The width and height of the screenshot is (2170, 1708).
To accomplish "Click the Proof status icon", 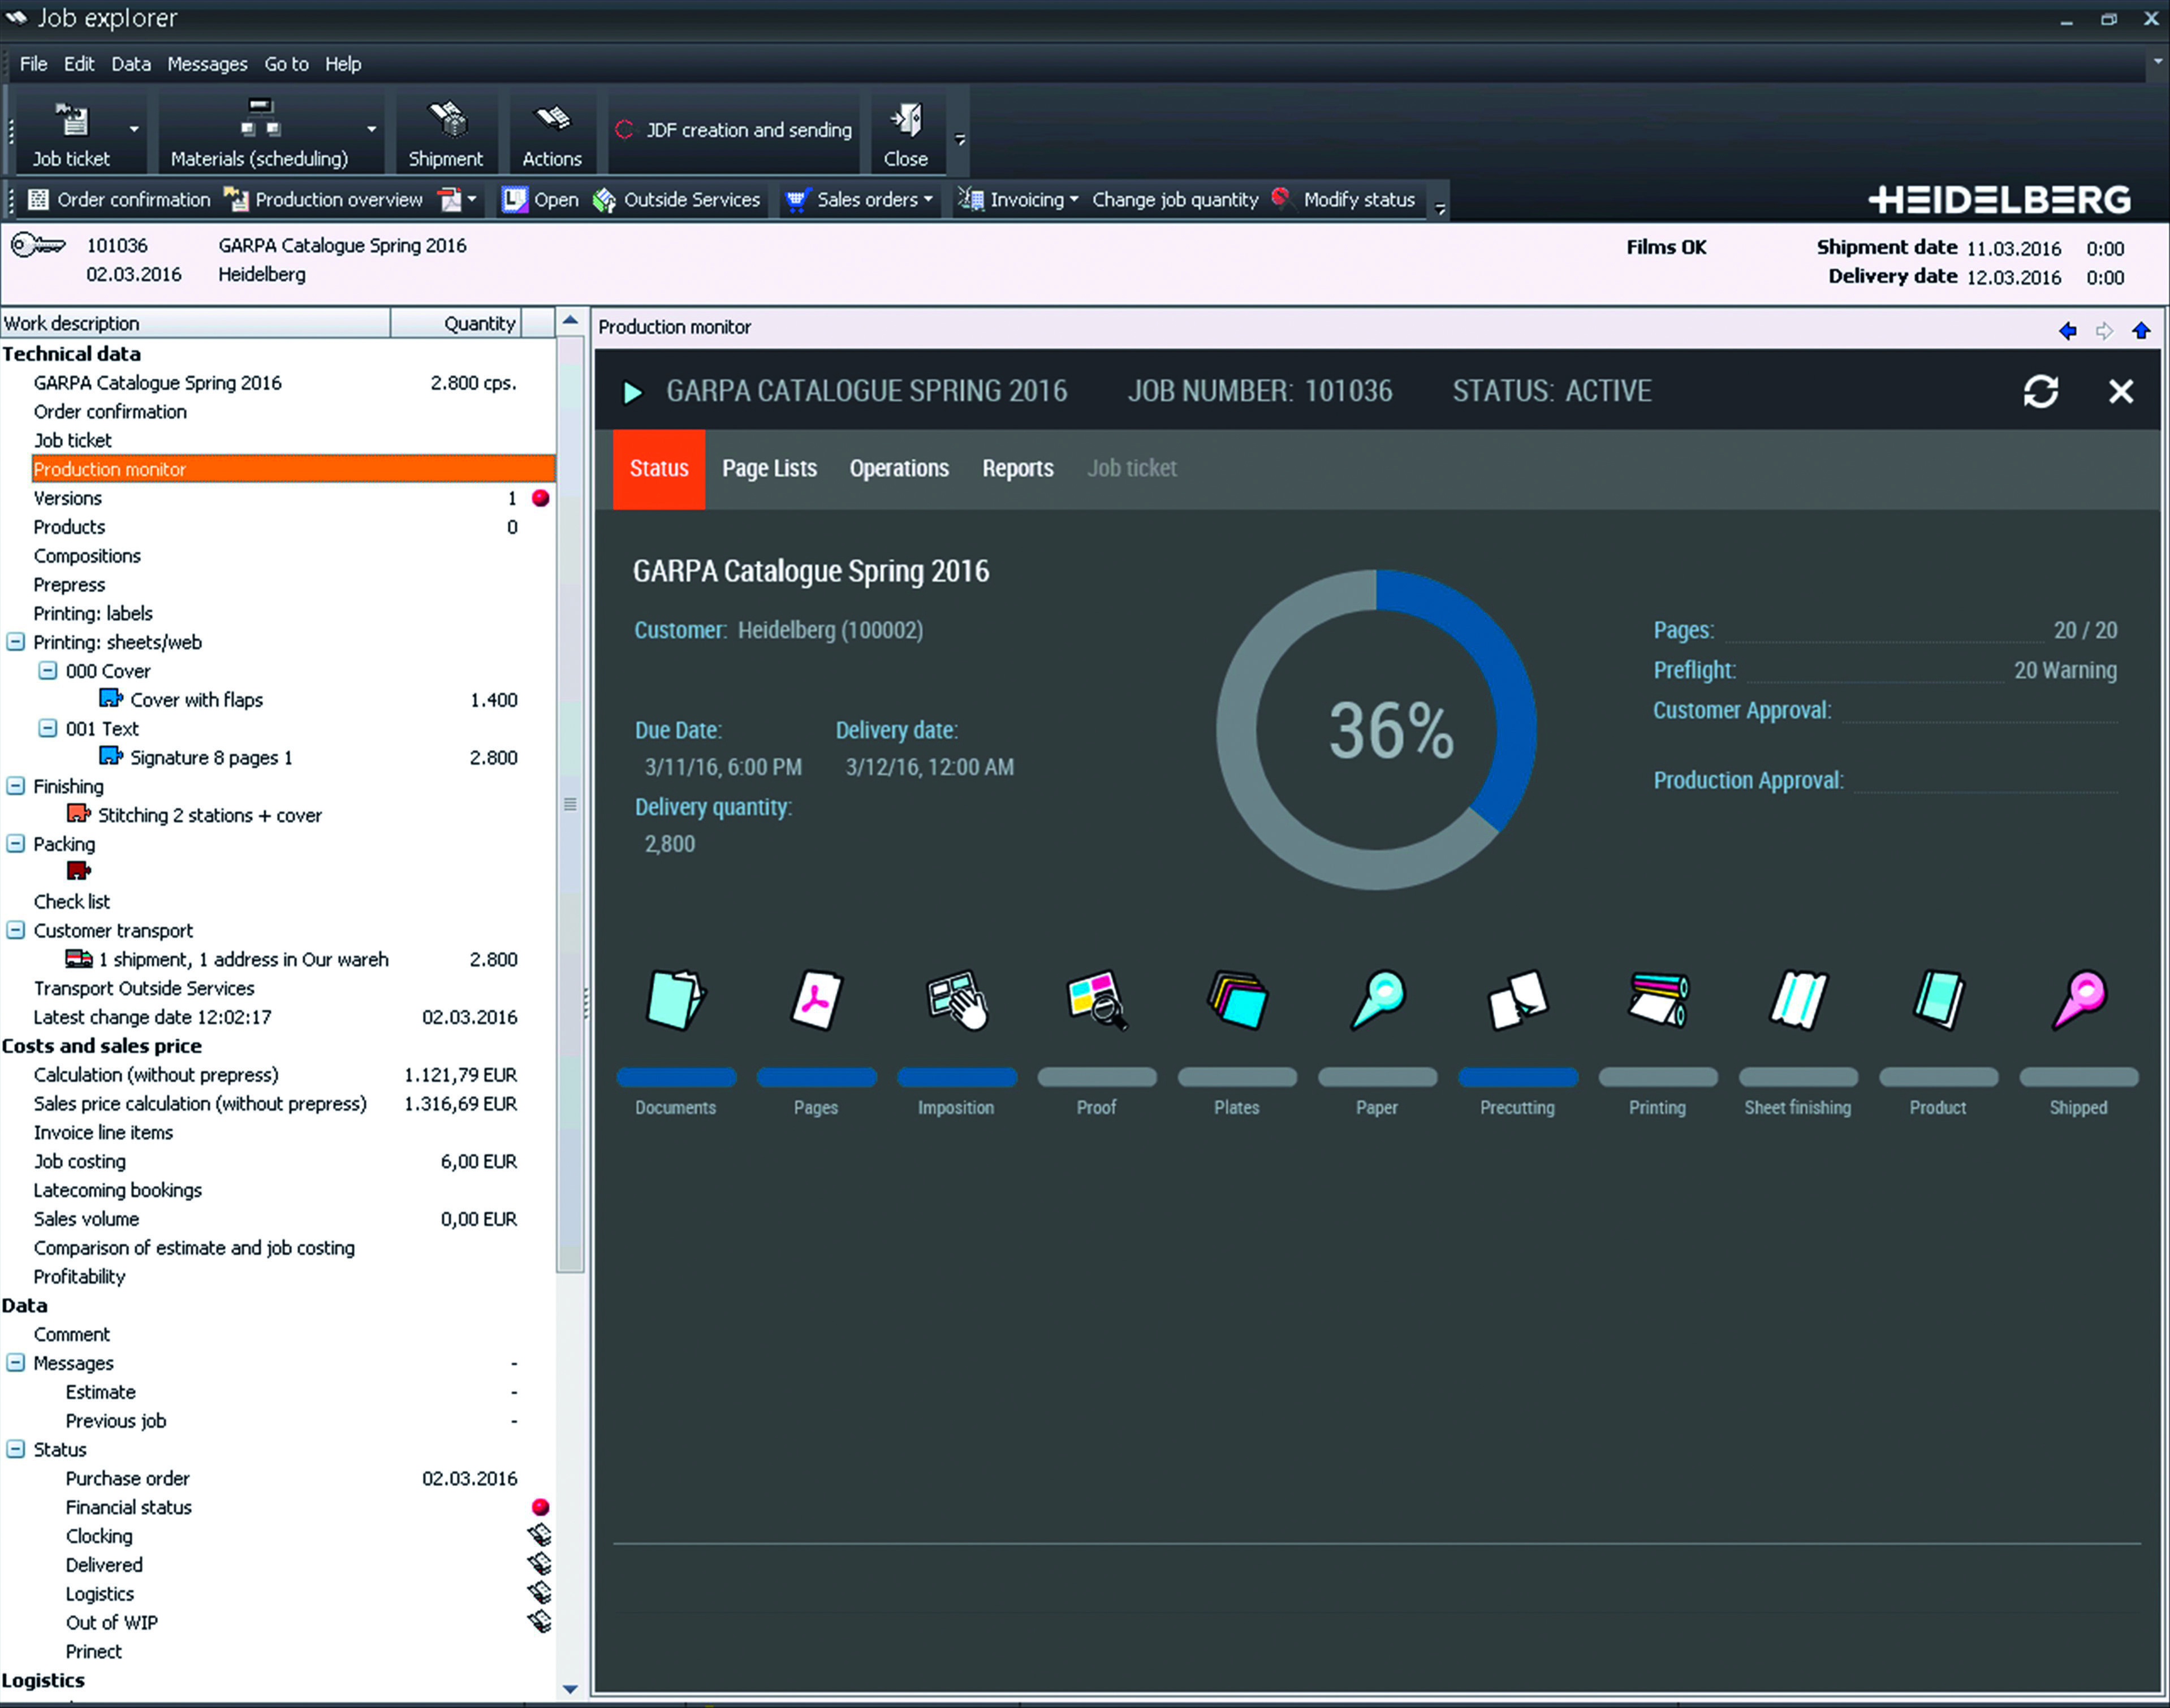I will point(1097,1000).
